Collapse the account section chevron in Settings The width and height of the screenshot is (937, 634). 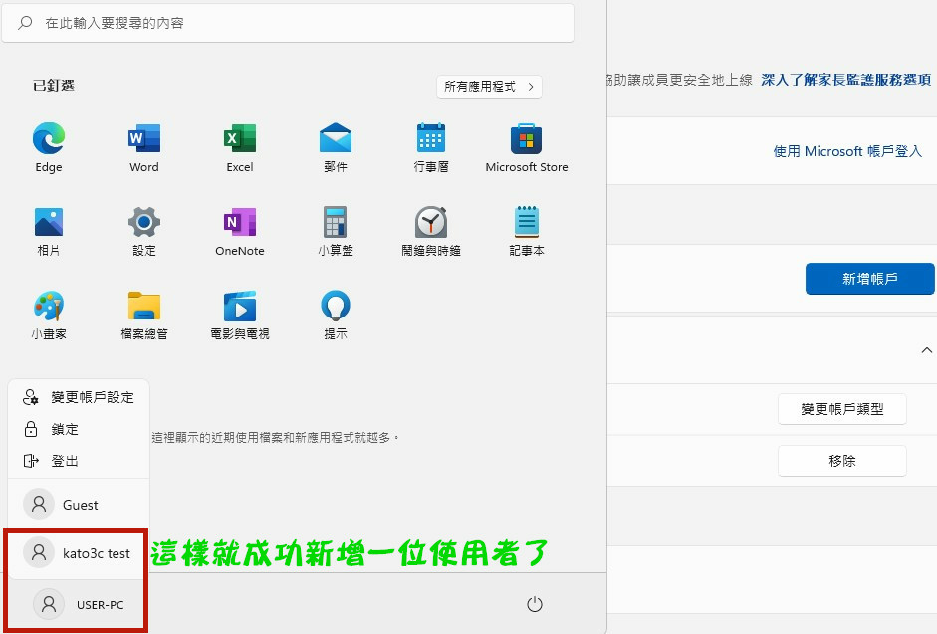[926, 350]
